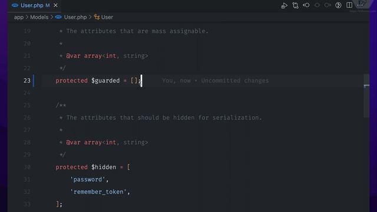Viewport: 377px width, 212px height.
Task: Click the 'protected' keyword on line 30
Action: pyautogui.click(x=71, y=167)
